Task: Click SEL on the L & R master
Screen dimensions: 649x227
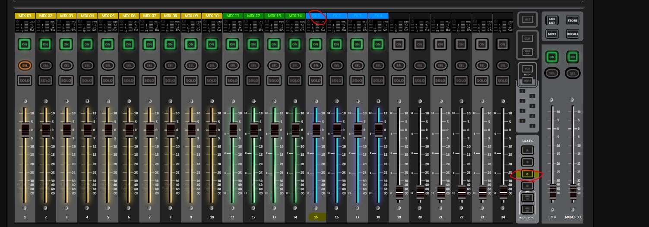Action: point(552,73)
